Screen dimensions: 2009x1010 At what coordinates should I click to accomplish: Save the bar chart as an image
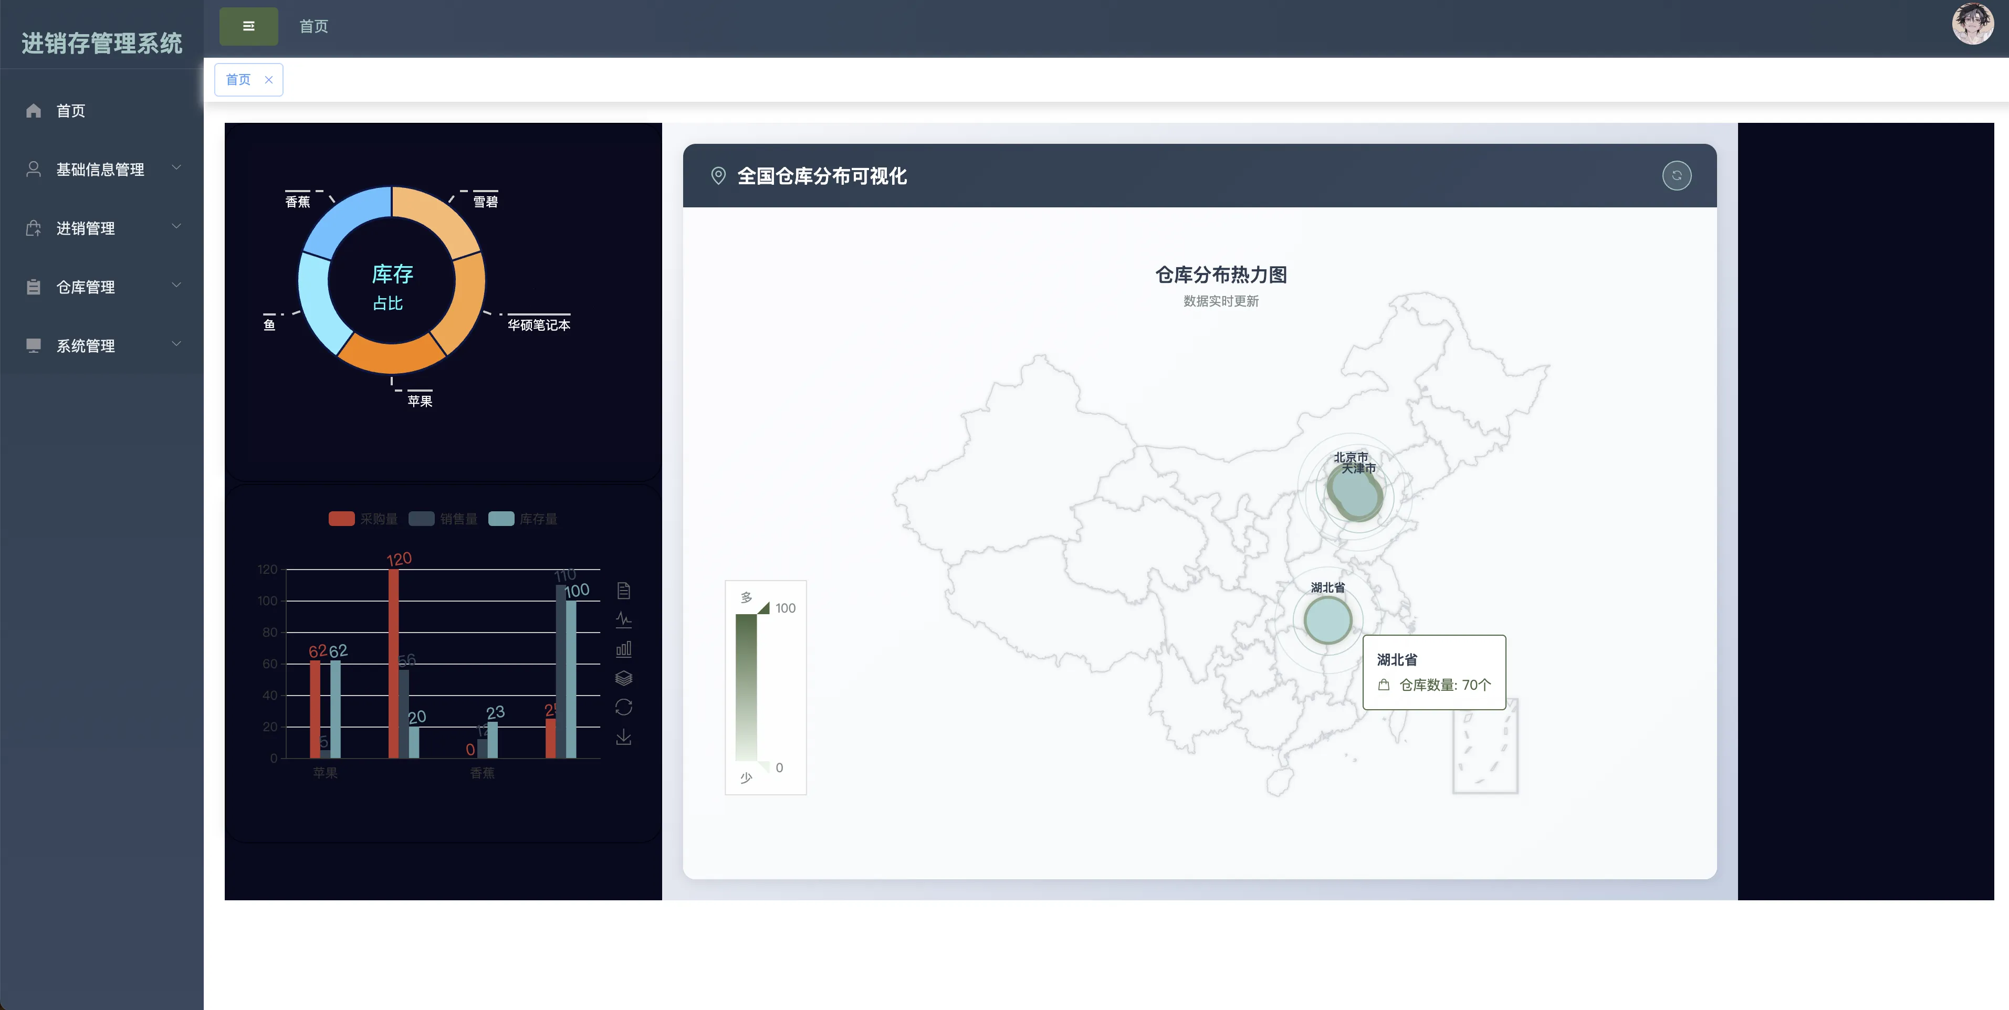point(623,737)
